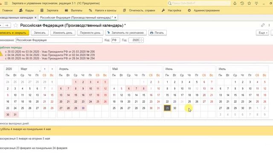Open Главное section
The height and width of the screenshot is (153, 273).
pyautogui.click(x=7, y=10)
